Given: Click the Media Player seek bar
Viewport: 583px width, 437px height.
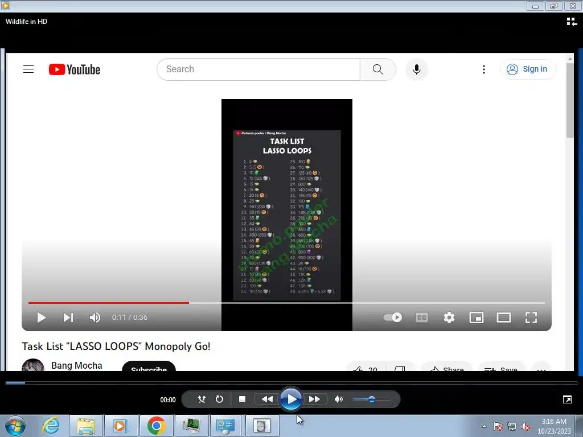Looking at the screenshot, I should (291, 383).
